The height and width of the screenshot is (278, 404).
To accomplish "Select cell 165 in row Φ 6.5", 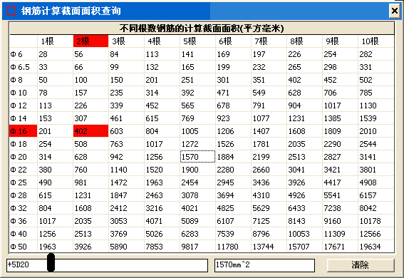I will (x=197, y=67).
